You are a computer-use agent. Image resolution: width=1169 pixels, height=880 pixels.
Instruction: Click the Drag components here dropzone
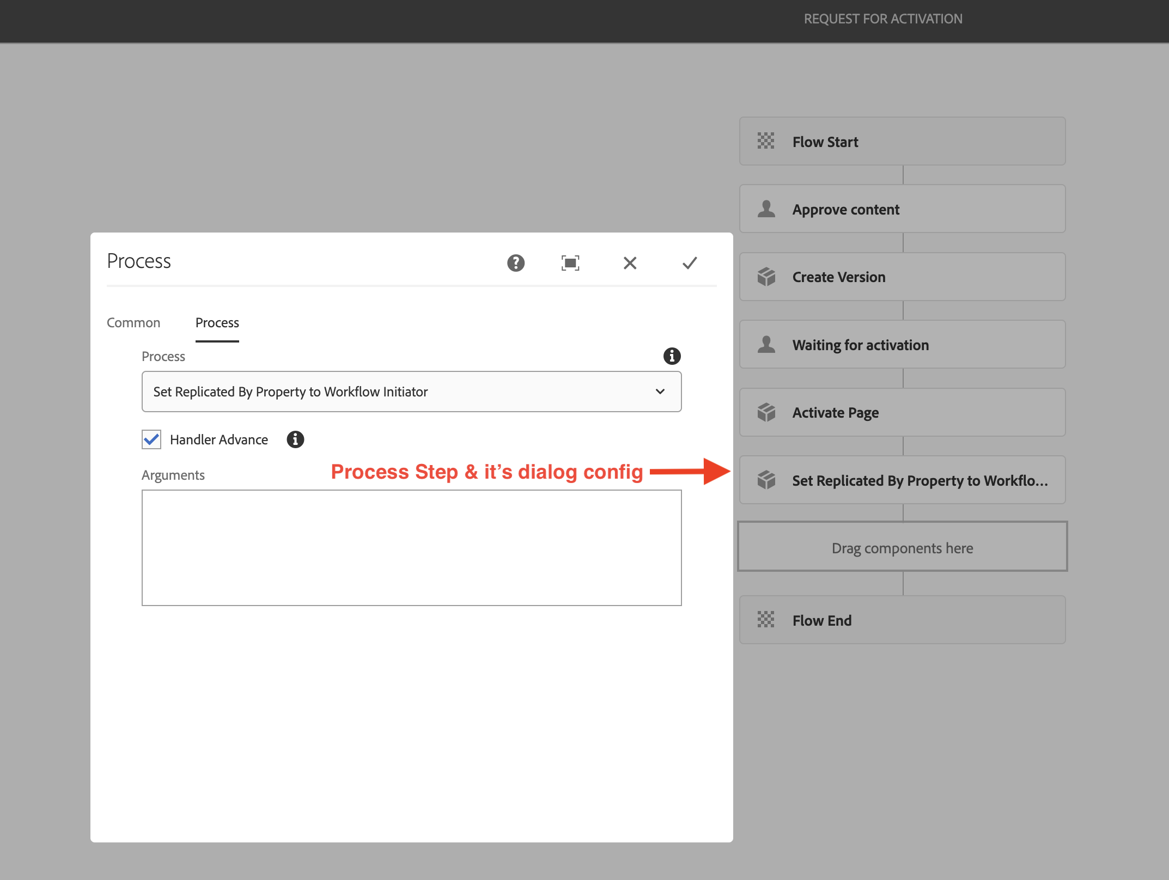(902, 547)
